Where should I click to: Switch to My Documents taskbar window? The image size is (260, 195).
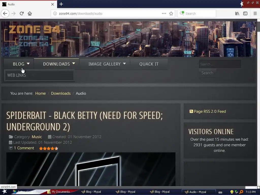coord(61,192)
